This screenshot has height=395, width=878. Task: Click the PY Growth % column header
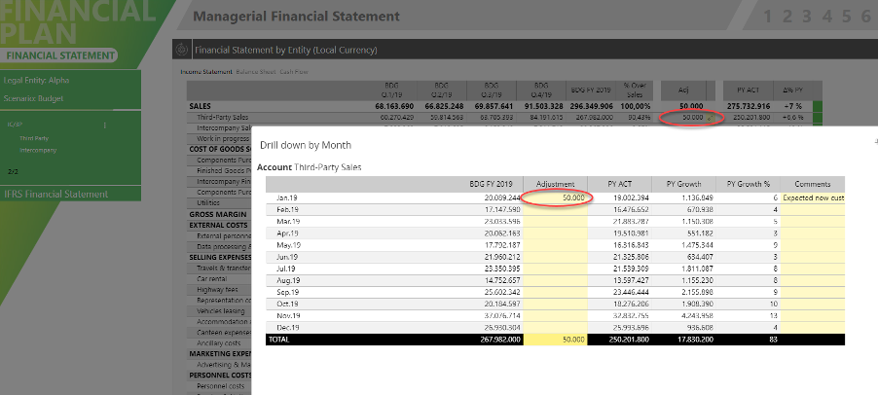[x=748, y=183]
